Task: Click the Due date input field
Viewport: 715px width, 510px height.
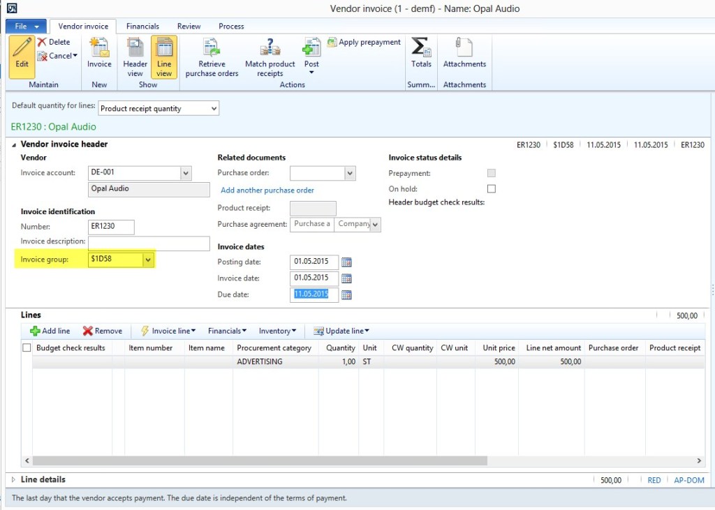Action: pos(313,294)
